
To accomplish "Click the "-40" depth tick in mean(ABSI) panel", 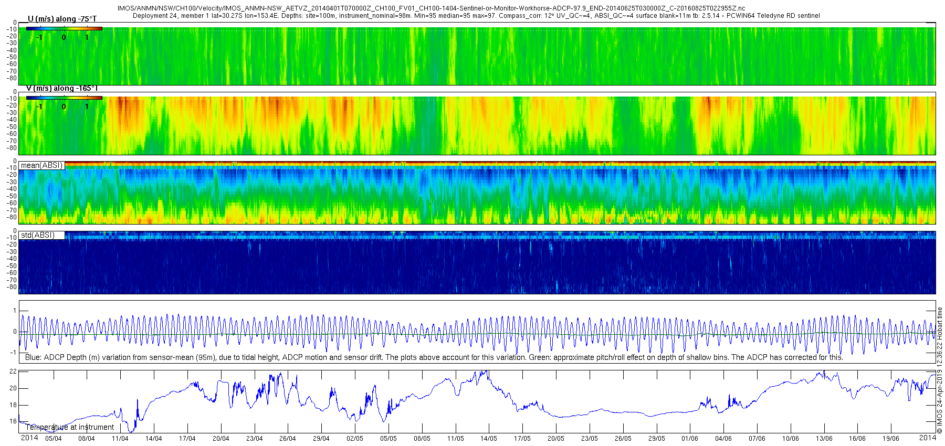I will click(12, 189).
